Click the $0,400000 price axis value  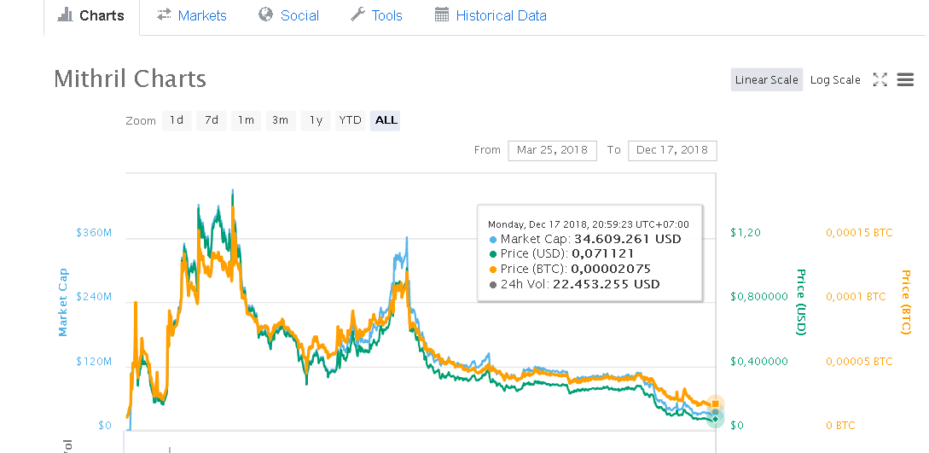[x=759, y=361]
